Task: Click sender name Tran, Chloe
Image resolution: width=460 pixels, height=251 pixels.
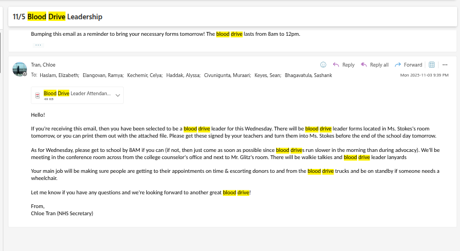Action: pos(43,65)
